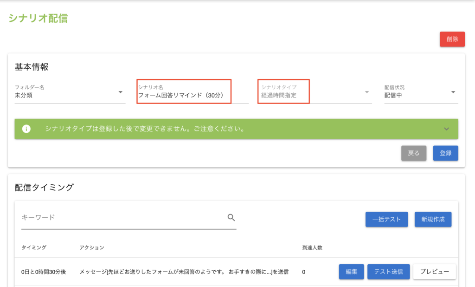The image size is (475, 287).
Task: Click the magnifier search icon
Action: tap(231, 217)
